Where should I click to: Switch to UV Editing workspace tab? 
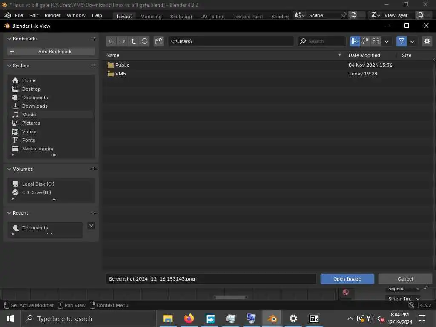[x=212, y=17]
